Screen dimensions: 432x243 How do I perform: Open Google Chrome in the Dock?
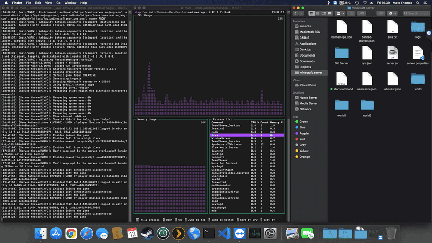(71, 234)
